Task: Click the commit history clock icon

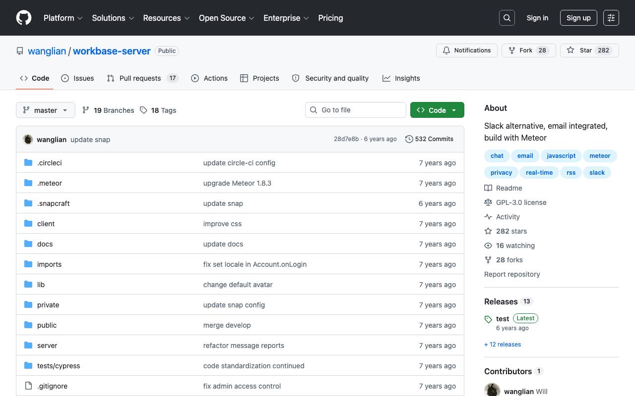Action: [x=409, y=139]
